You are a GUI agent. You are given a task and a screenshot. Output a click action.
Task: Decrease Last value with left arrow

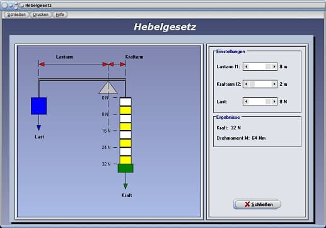point(247,102)
